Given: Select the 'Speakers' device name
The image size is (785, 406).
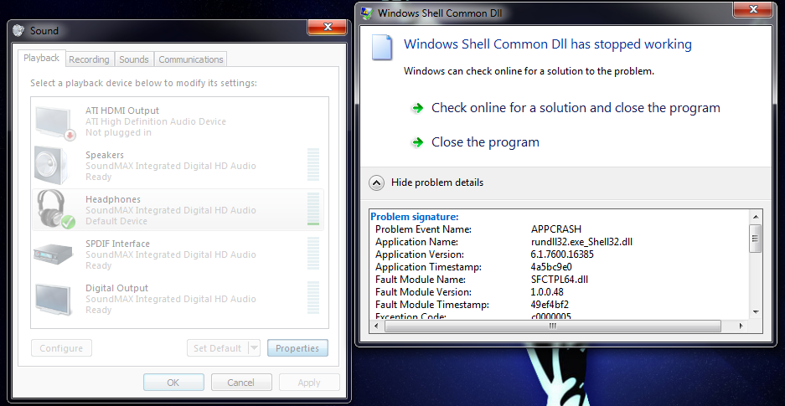Looking at the screenshot, I should coord(105,155).
